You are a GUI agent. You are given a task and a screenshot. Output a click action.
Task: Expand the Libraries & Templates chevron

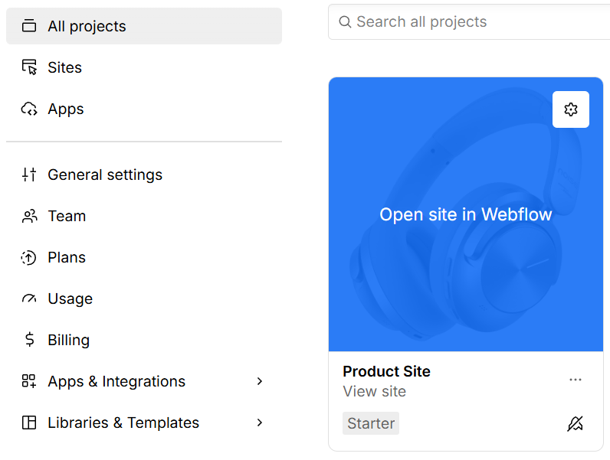point(260,422)
